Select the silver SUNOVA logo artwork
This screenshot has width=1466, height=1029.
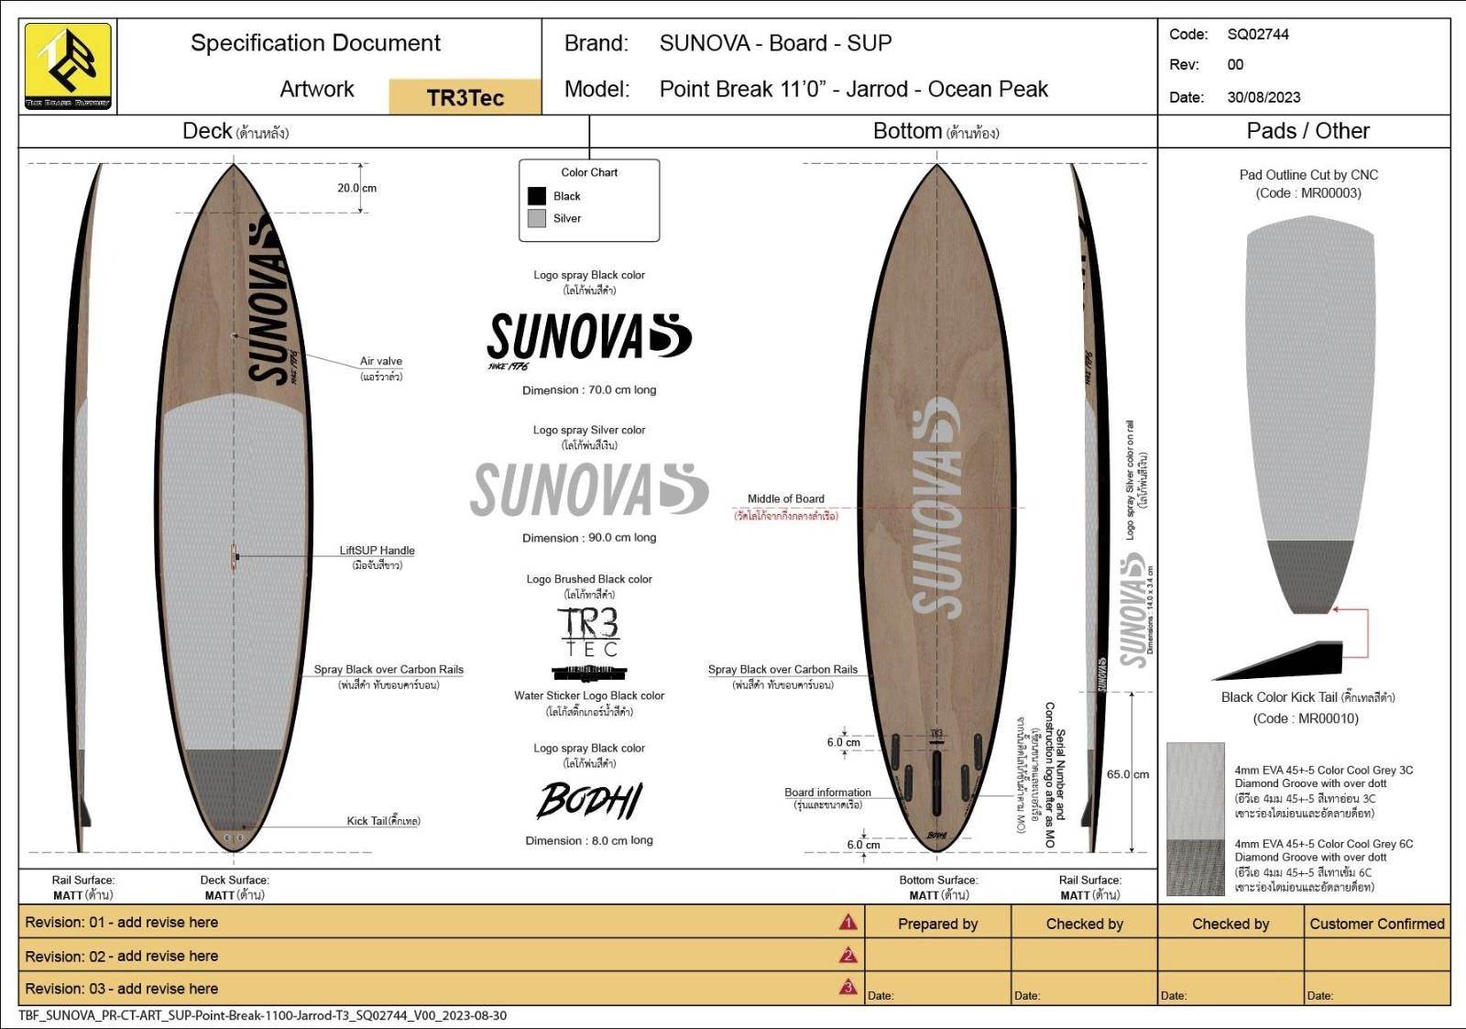tap(588, 488)
